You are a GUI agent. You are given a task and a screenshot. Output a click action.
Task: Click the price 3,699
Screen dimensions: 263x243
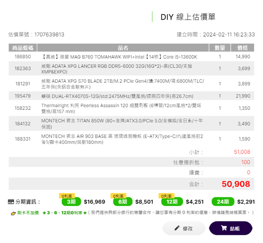(244, 69)
